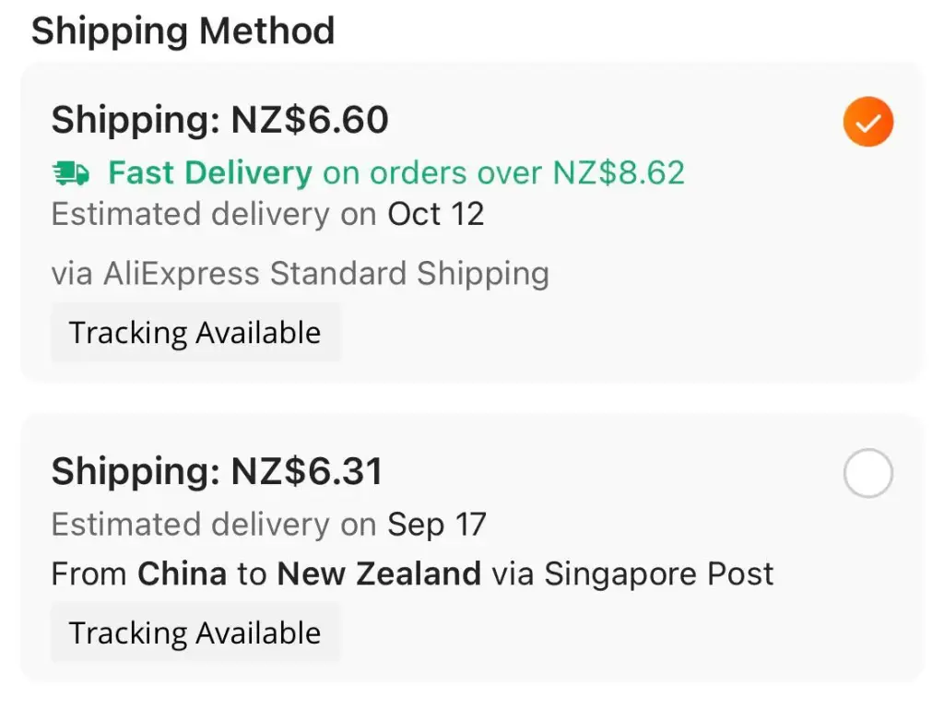
Task: Click the From China to New Zealand route text
Action: 265,573
